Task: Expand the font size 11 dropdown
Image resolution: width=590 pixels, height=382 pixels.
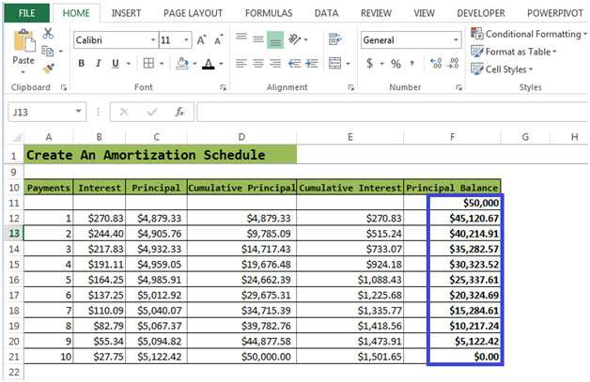Action: (186, 39)
